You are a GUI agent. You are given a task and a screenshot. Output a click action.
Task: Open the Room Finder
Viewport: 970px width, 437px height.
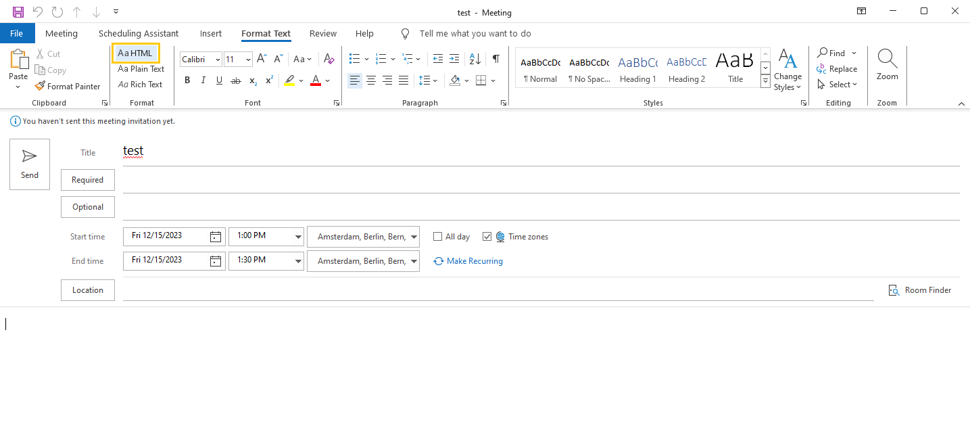(920, 290)
